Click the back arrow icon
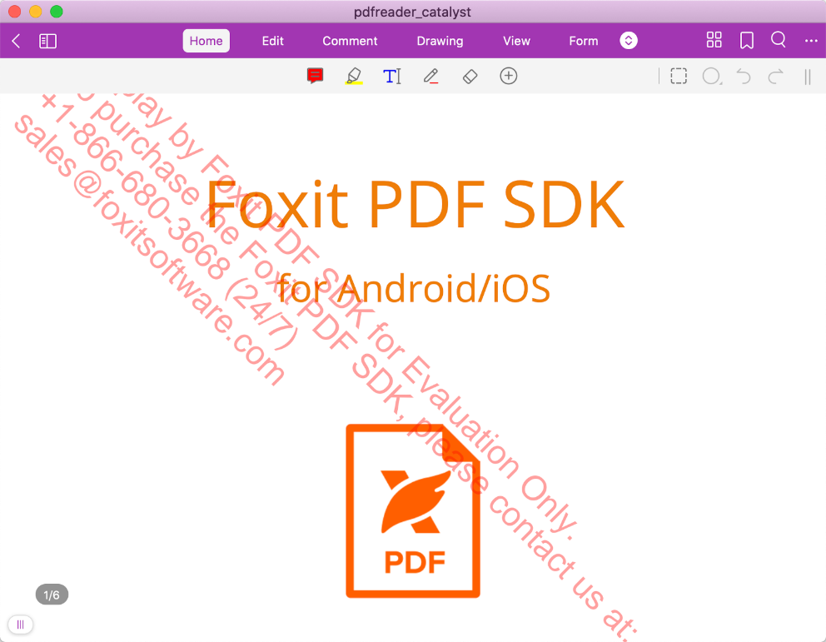 point(17,41)
